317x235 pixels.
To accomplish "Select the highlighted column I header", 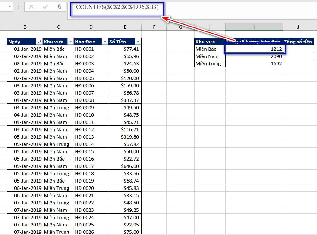I will click(x=254, y=27).
